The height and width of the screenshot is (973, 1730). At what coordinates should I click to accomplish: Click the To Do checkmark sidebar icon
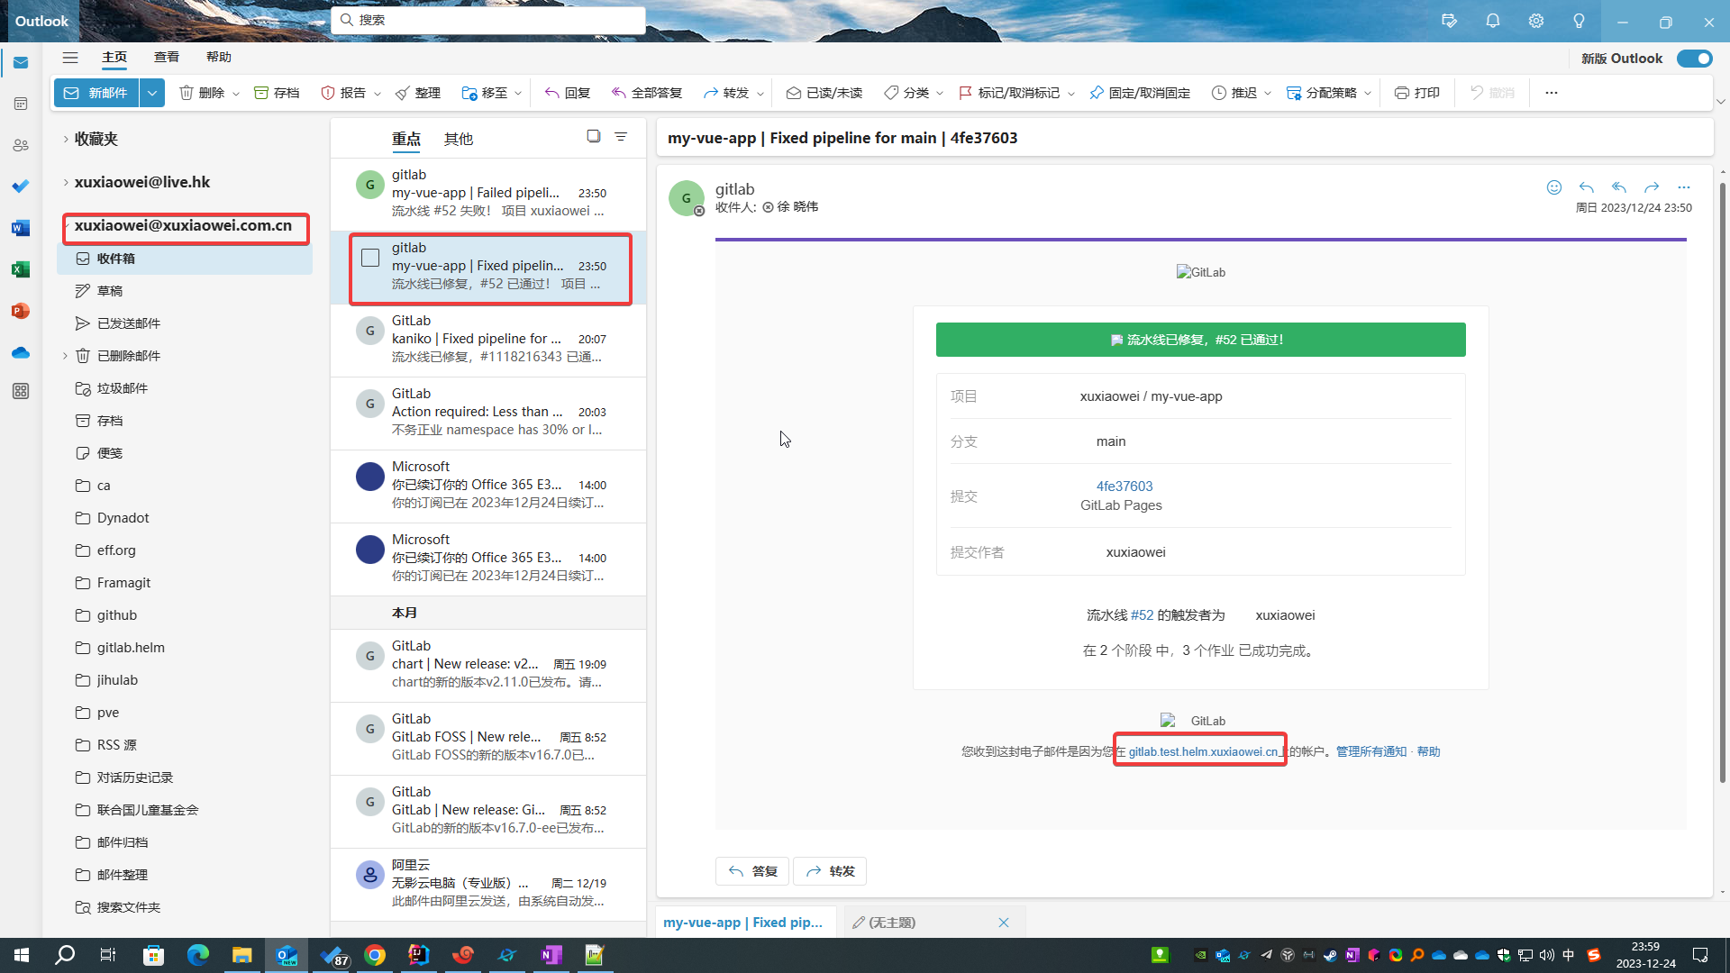(21, 186)
